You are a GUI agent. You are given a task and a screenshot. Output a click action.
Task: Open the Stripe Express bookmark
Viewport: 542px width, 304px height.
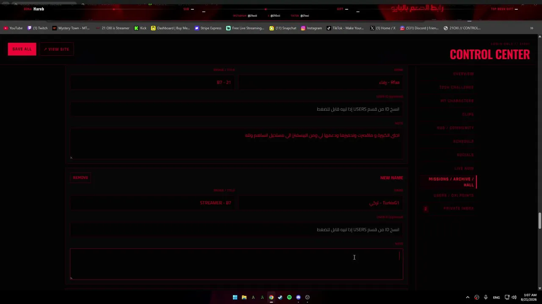point(208,28)
